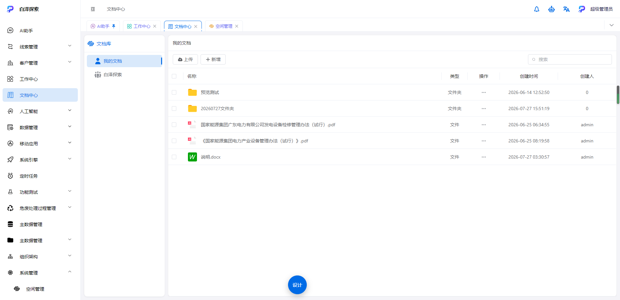Image resolution: width=620 pixels, height=300 pixels.
Task: Toggle the select-all checkbox in header
Action: click(174, 76)
